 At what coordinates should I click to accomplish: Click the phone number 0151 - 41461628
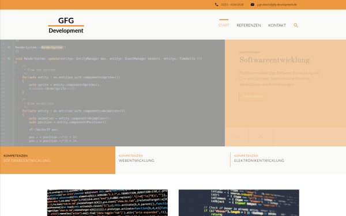tap(232, 5)
